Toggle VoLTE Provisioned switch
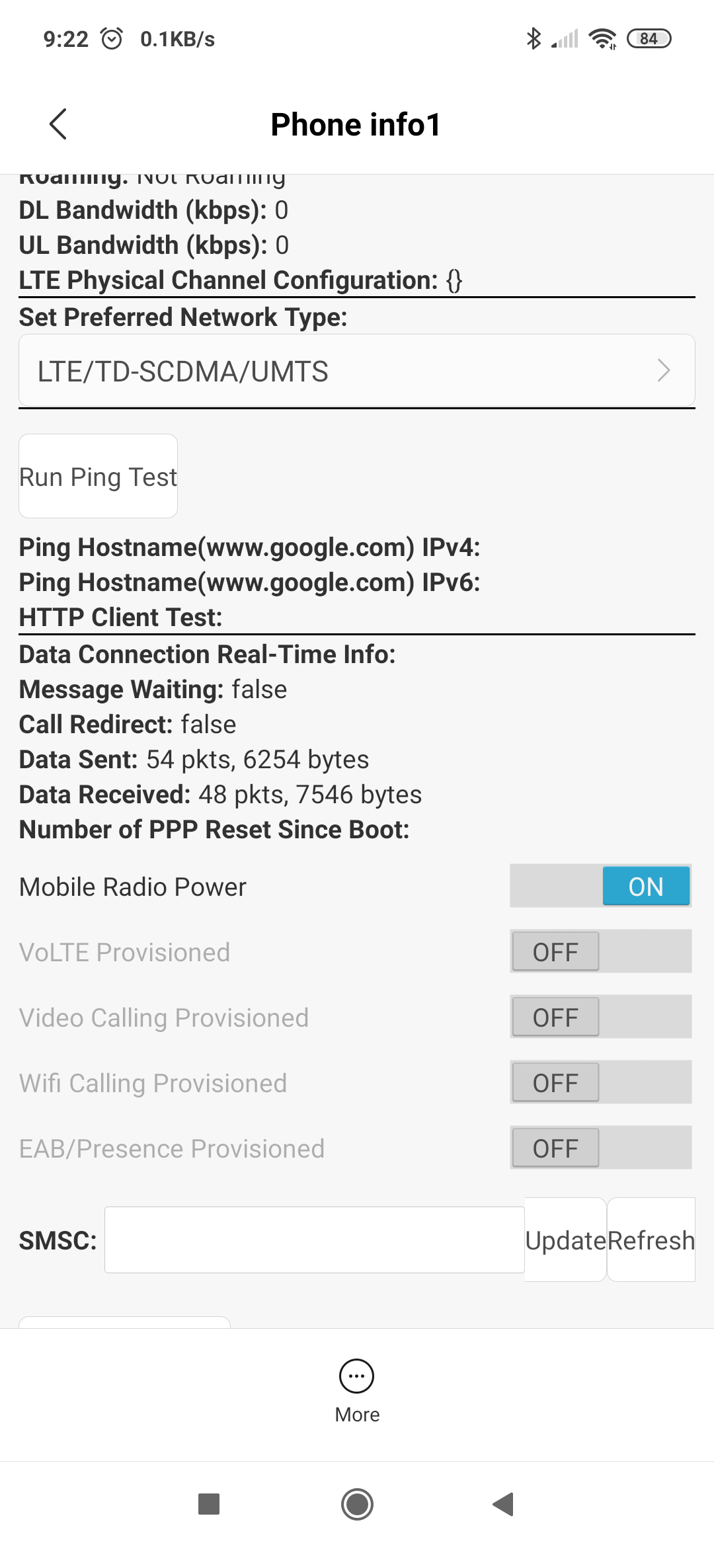Viewport: 714px width, 1547px height. [600, 951]
